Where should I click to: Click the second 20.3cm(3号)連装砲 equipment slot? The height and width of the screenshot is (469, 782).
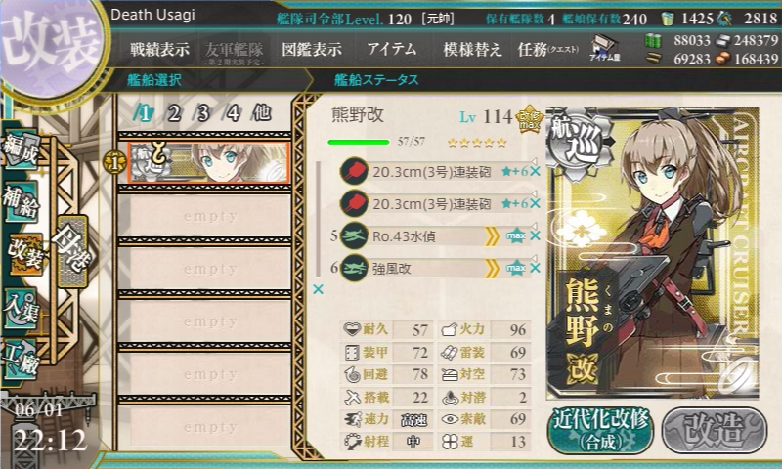click(436, 204)
